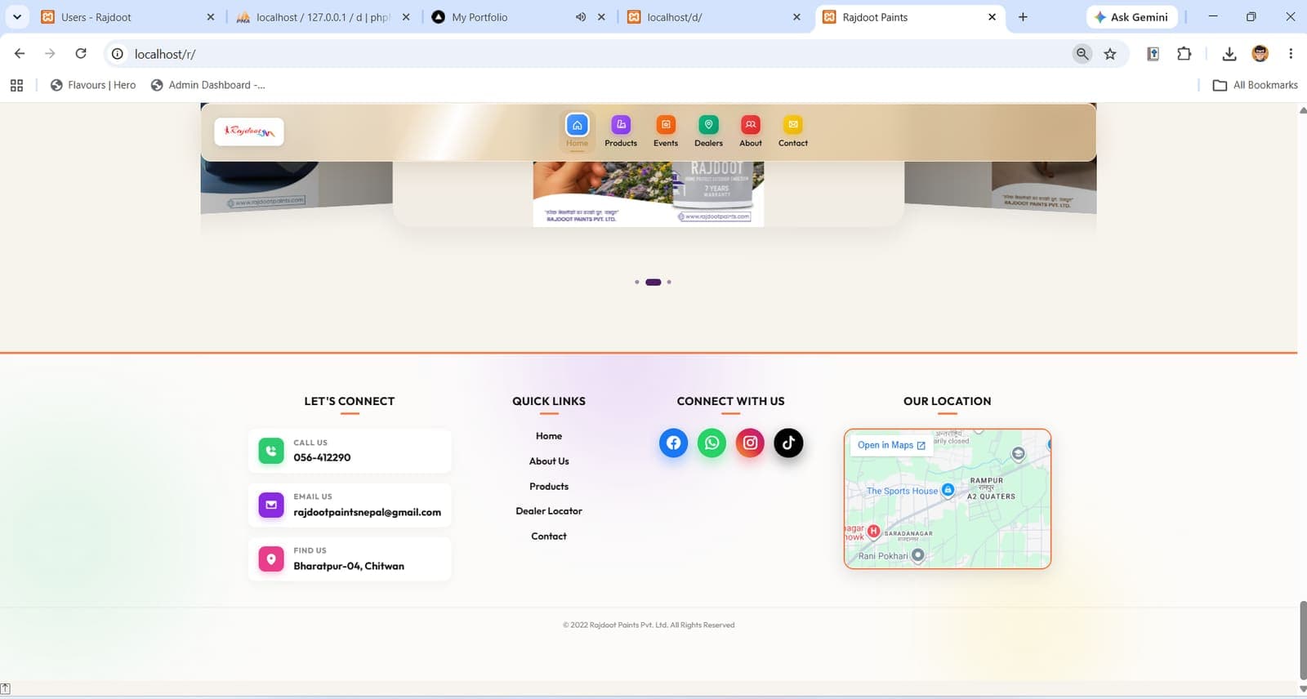Click the embedded location map
Image resolution: width=1307 pixels, height=699 pixels.
948,499
